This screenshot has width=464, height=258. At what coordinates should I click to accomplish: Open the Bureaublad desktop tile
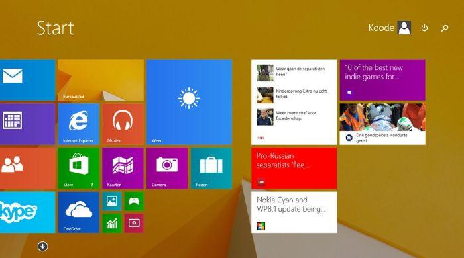(101, 79)
